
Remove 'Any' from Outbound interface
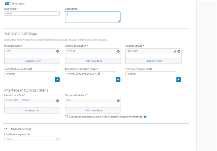118,101
